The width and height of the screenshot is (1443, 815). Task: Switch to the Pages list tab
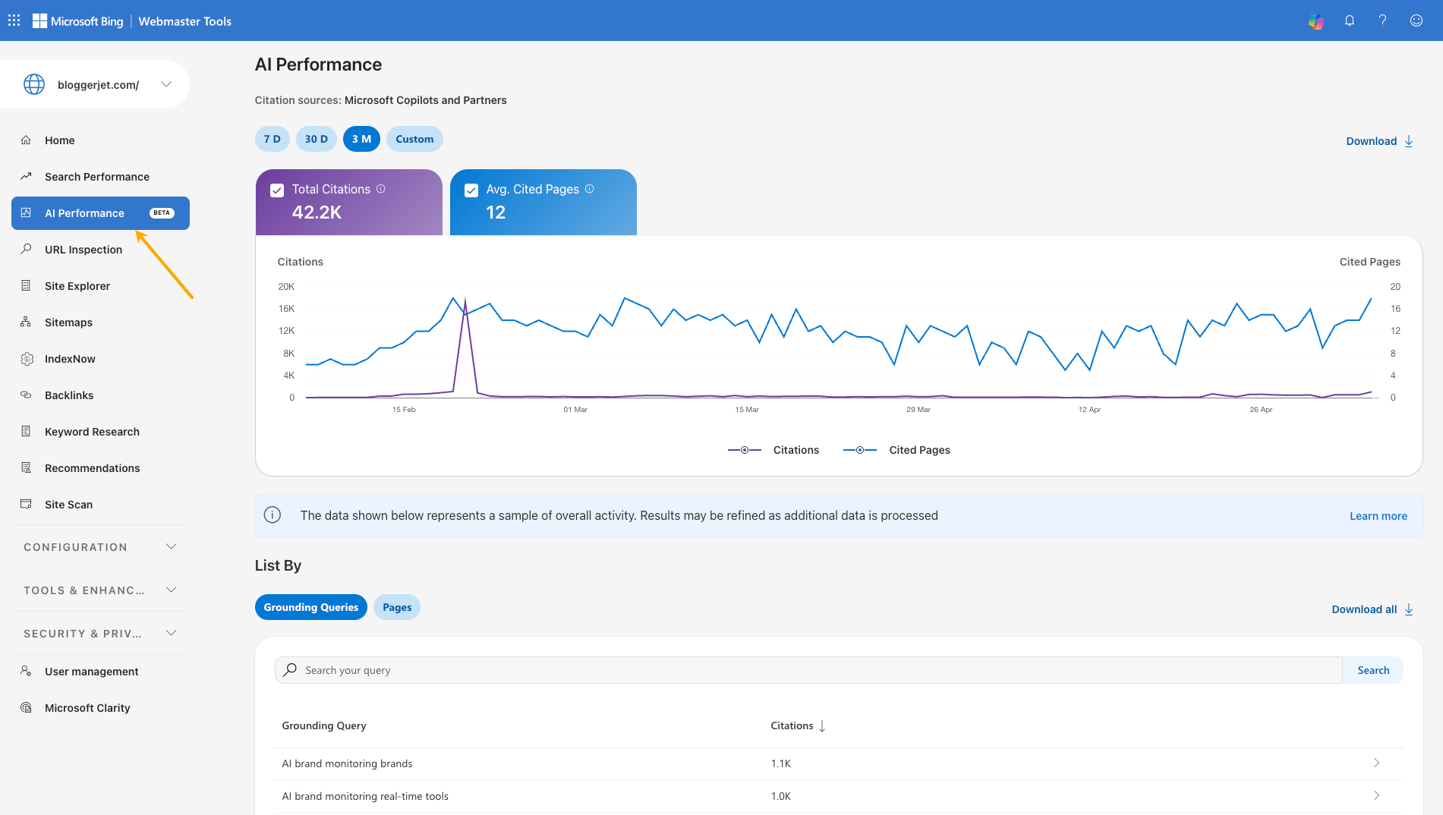397,607
